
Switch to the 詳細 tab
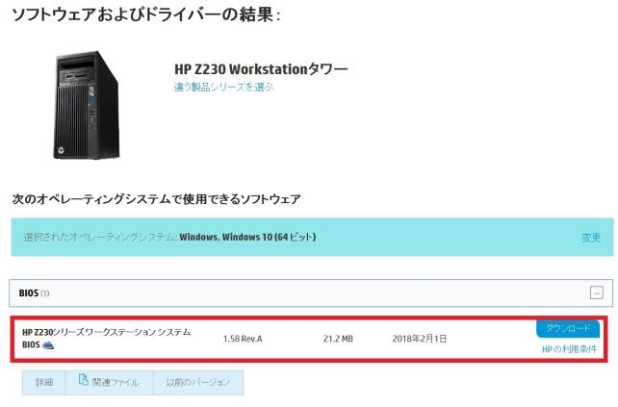(x=43, y=382)
